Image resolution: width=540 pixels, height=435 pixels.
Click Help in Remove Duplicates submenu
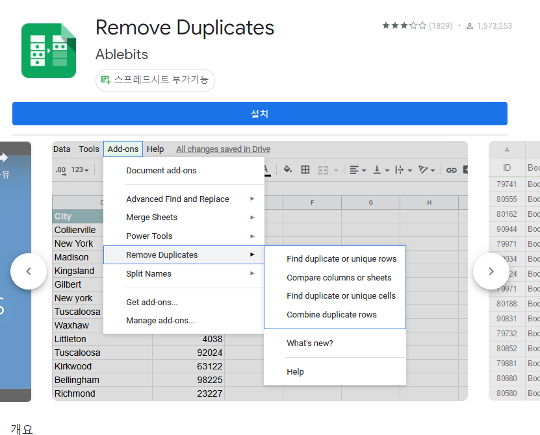click(335, 371)
